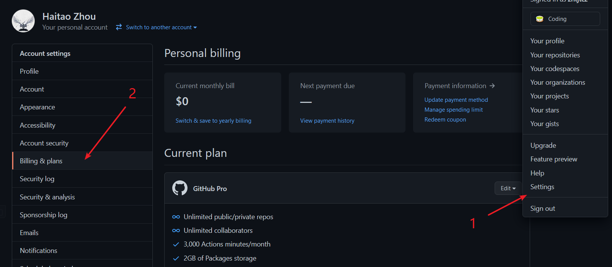
Task: Click Update payment method link
Action: click(x=456, y=100)
